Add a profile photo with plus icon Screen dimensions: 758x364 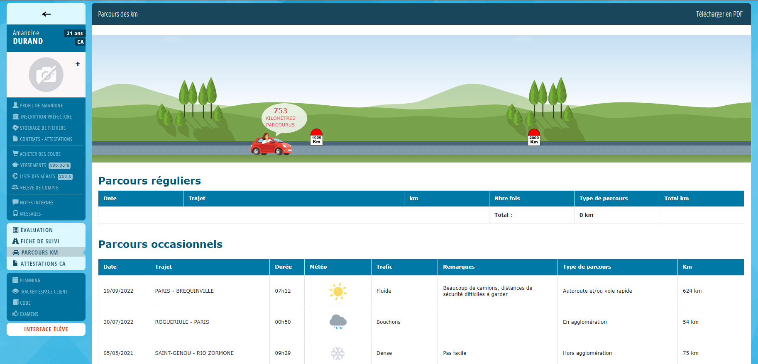(x=78, y=64)
